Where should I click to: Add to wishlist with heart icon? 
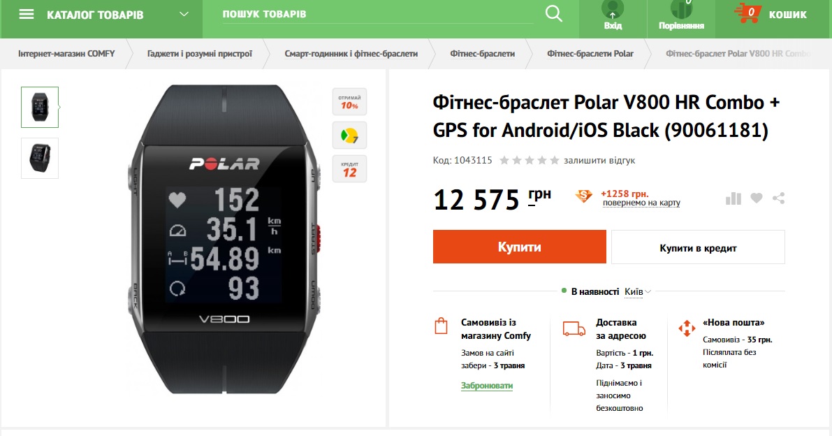[x=757, y=198]
